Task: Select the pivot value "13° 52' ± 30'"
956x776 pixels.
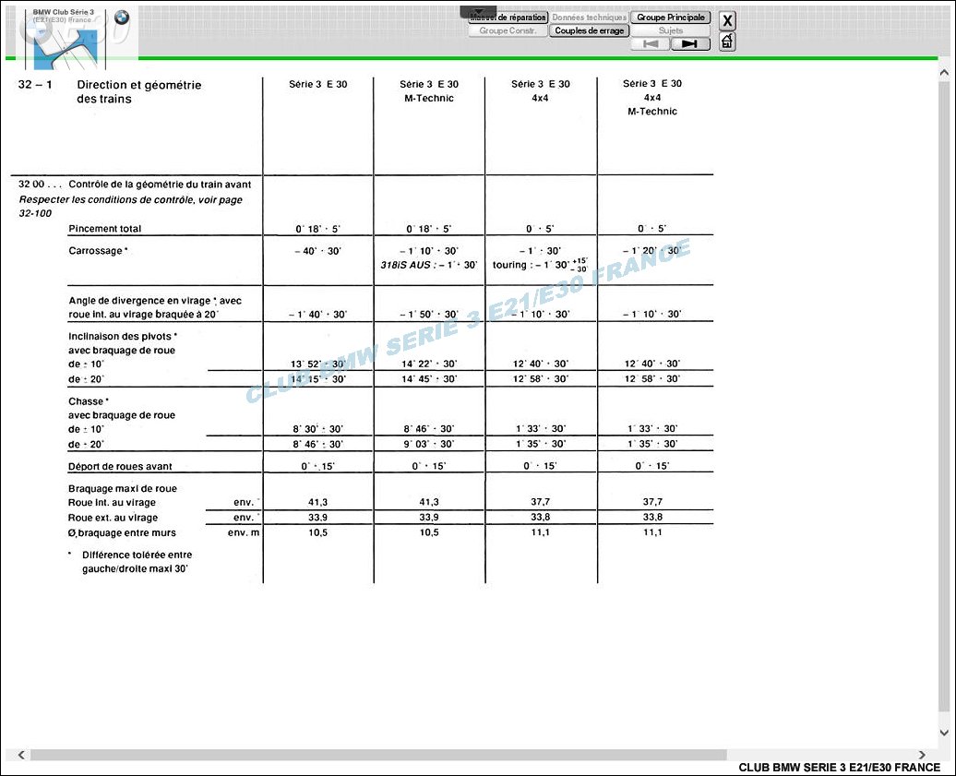Action: 317,364
